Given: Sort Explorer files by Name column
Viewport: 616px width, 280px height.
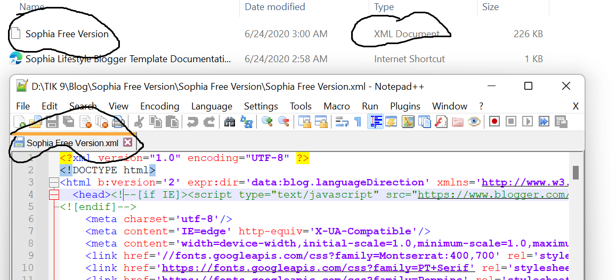Looking at the screenshot, I should point(32,7).
